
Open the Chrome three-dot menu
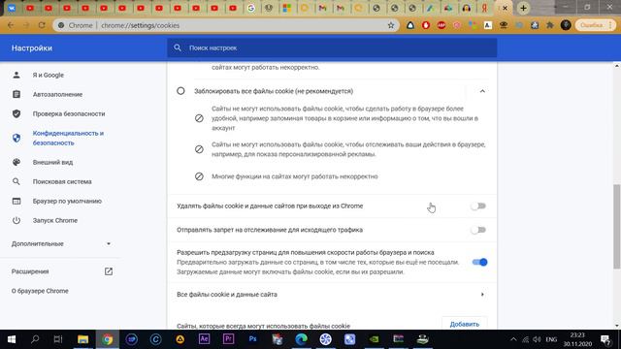pos(610,25)
